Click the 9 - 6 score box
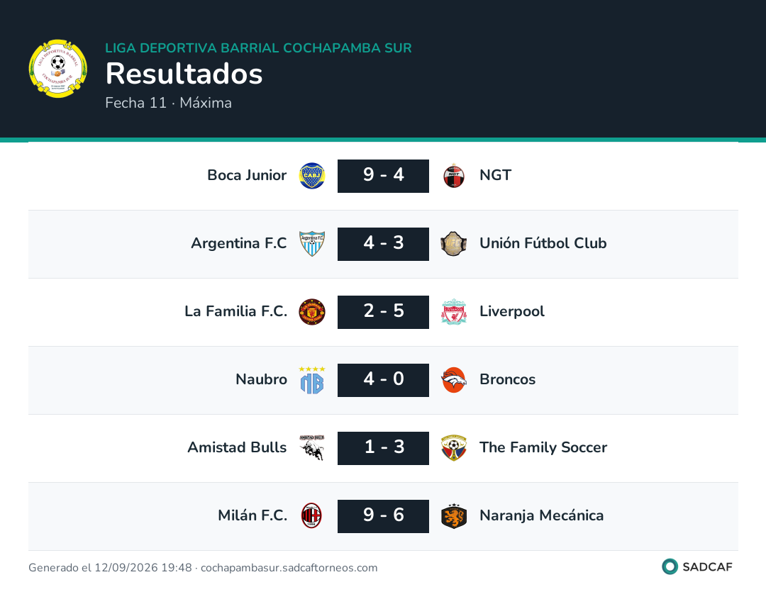Viewport: 766px width, 604px height. (383, 516)
